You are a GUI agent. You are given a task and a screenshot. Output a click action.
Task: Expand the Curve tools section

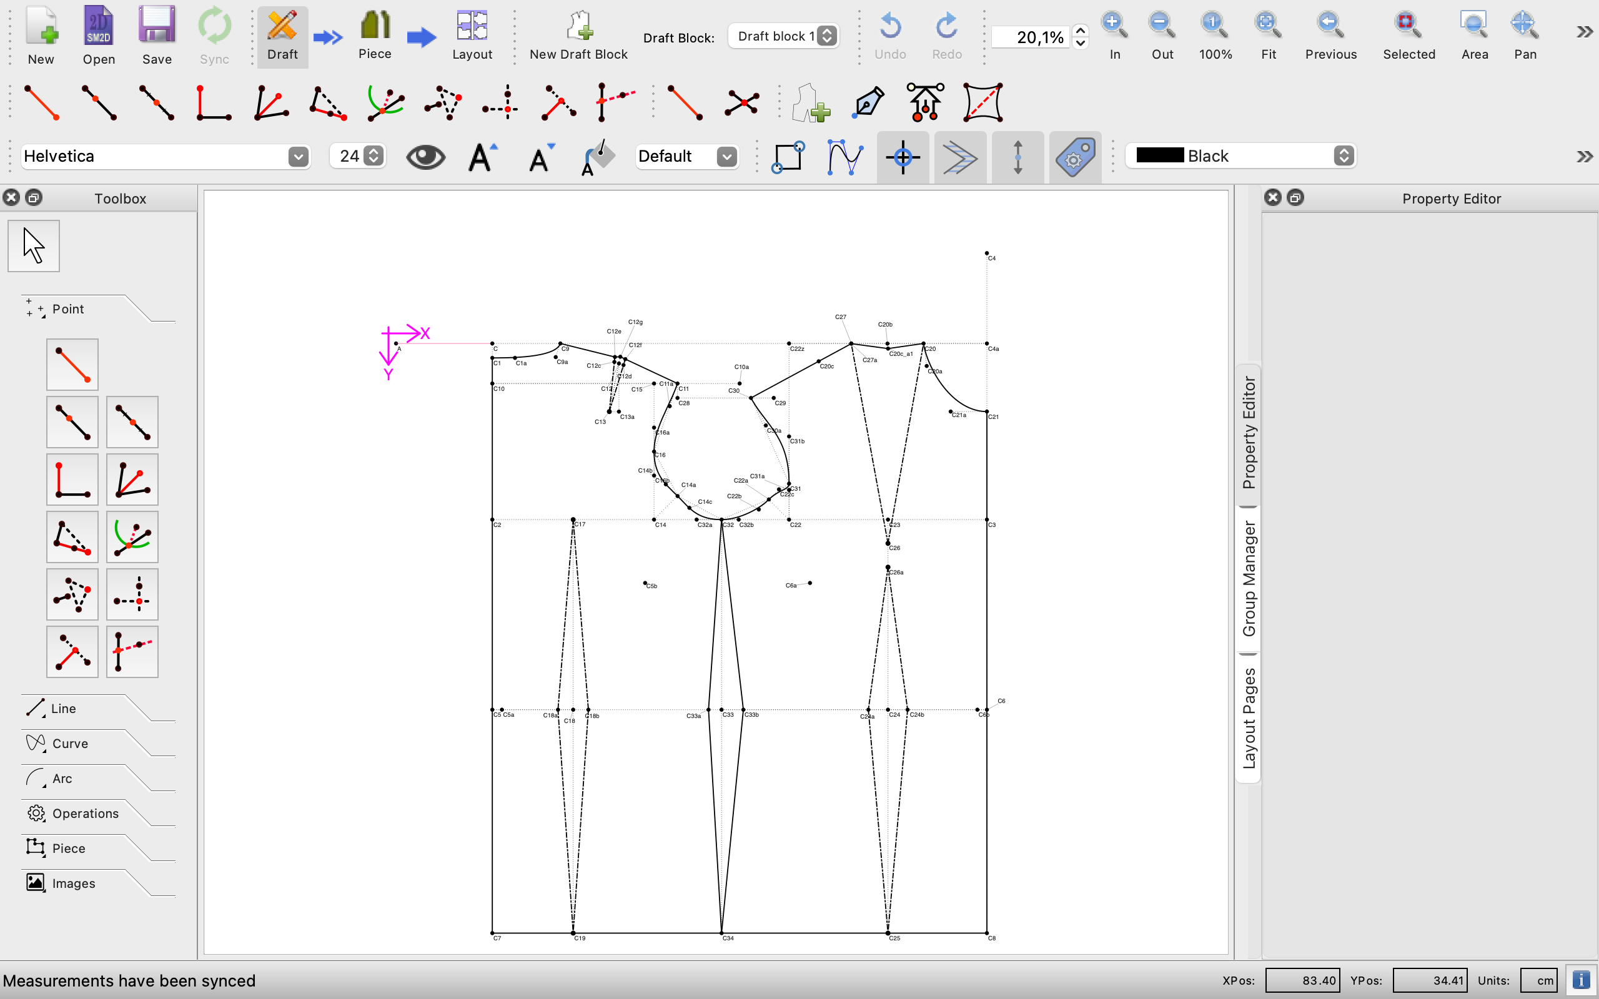69,743
